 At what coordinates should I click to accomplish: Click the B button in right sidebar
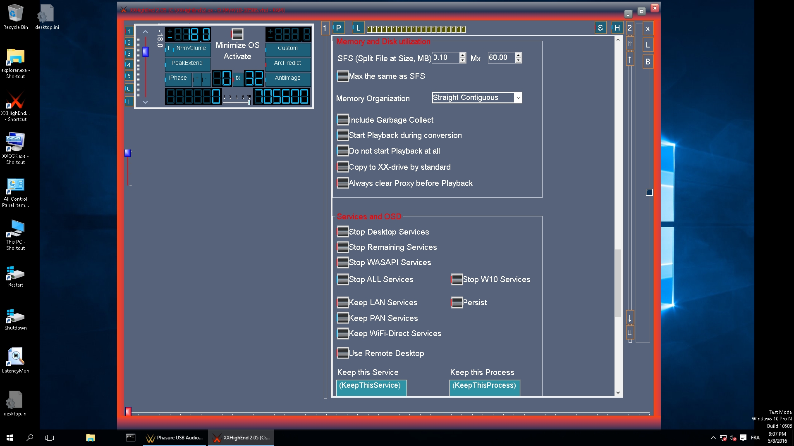click(x=648, y=62)
